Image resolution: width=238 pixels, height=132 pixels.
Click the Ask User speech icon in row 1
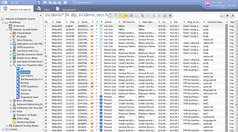click(101, 26)
